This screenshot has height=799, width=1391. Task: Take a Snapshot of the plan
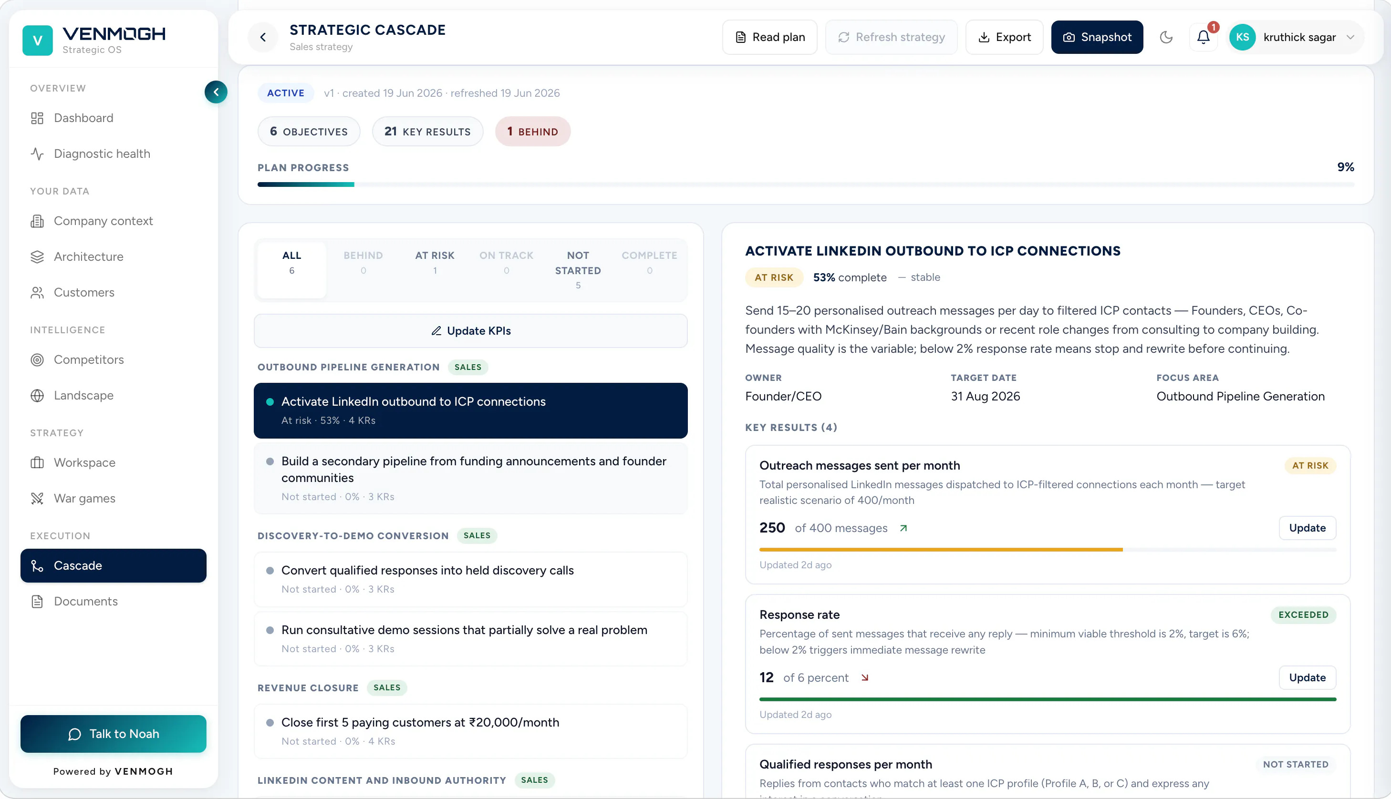coord(1097,37)
